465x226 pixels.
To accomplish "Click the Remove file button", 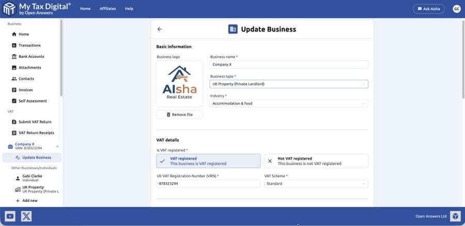I will point(180,115).
